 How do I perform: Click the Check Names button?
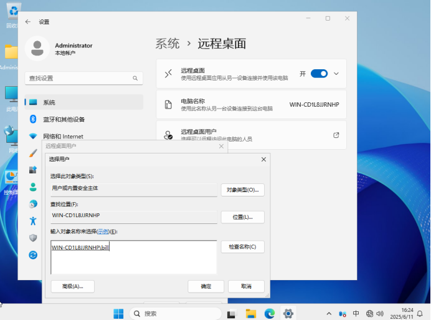[x=242, y=247]
